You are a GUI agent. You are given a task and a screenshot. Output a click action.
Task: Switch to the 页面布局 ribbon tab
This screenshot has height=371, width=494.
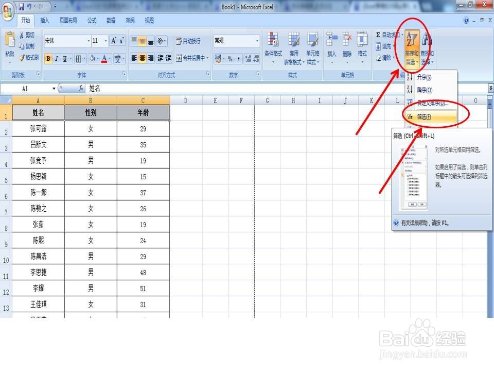[68, 21]
